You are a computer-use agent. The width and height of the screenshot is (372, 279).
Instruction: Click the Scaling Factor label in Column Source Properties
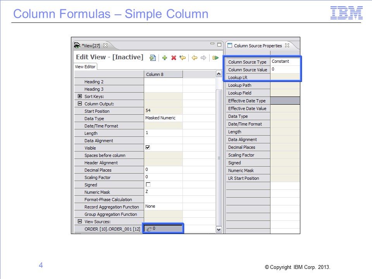241,155
